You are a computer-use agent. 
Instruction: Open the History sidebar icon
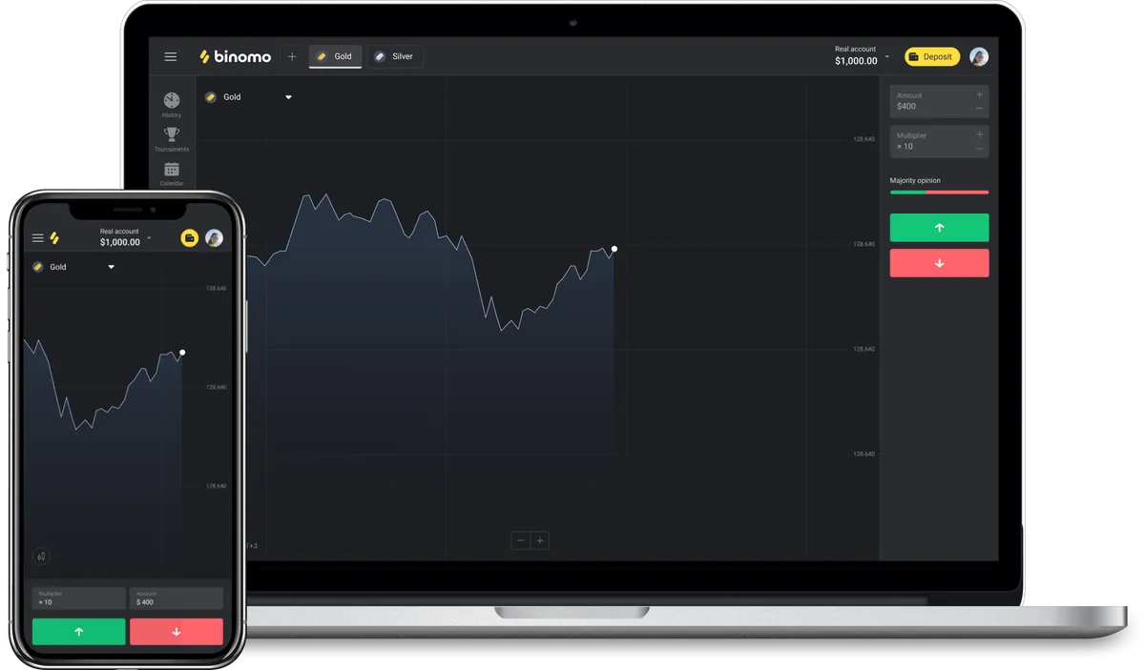tap(172, 104)
